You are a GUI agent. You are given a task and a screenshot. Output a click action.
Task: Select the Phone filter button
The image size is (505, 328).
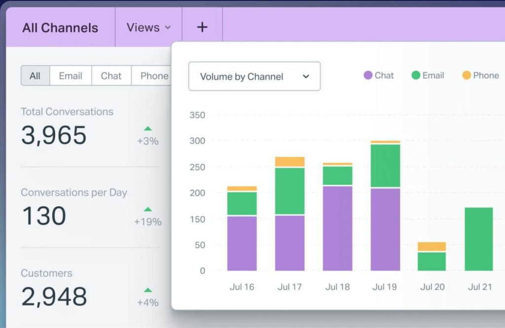pos(154,76)
